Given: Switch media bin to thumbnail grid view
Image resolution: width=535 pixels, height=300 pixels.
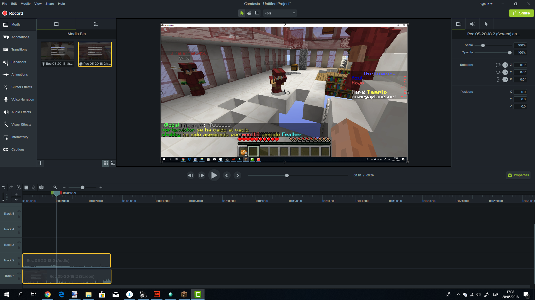Looking at the screenshot, I should tap(106, 163).
